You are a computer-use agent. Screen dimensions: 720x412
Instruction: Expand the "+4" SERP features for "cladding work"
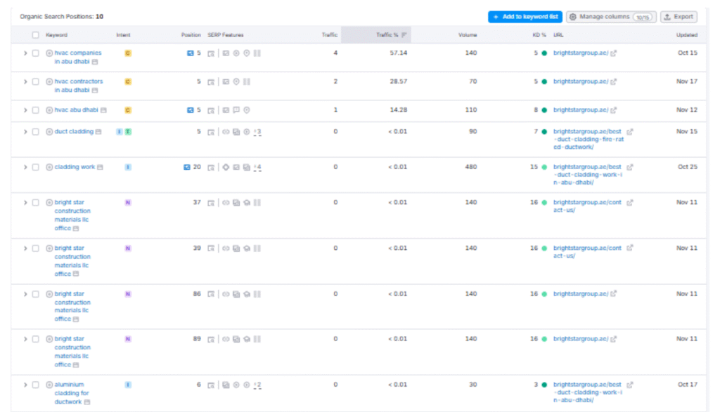[x=257, y=166]
